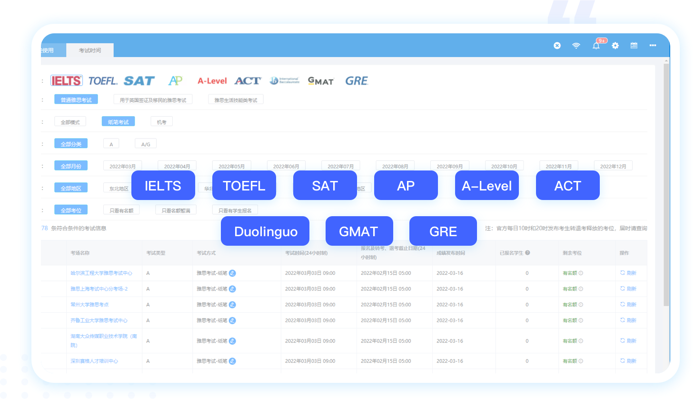Open the calendar icon in header
This screenshot has width=695, height=400.
point(634,45)
